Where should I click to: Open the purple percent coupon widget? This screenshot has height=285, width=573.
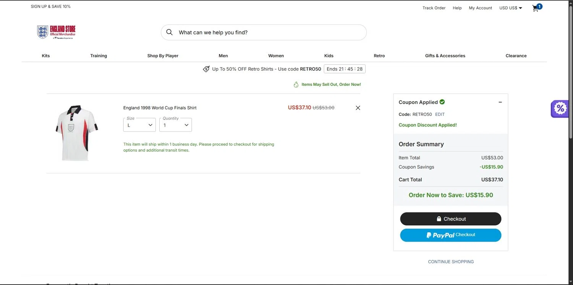coord(560,109)
